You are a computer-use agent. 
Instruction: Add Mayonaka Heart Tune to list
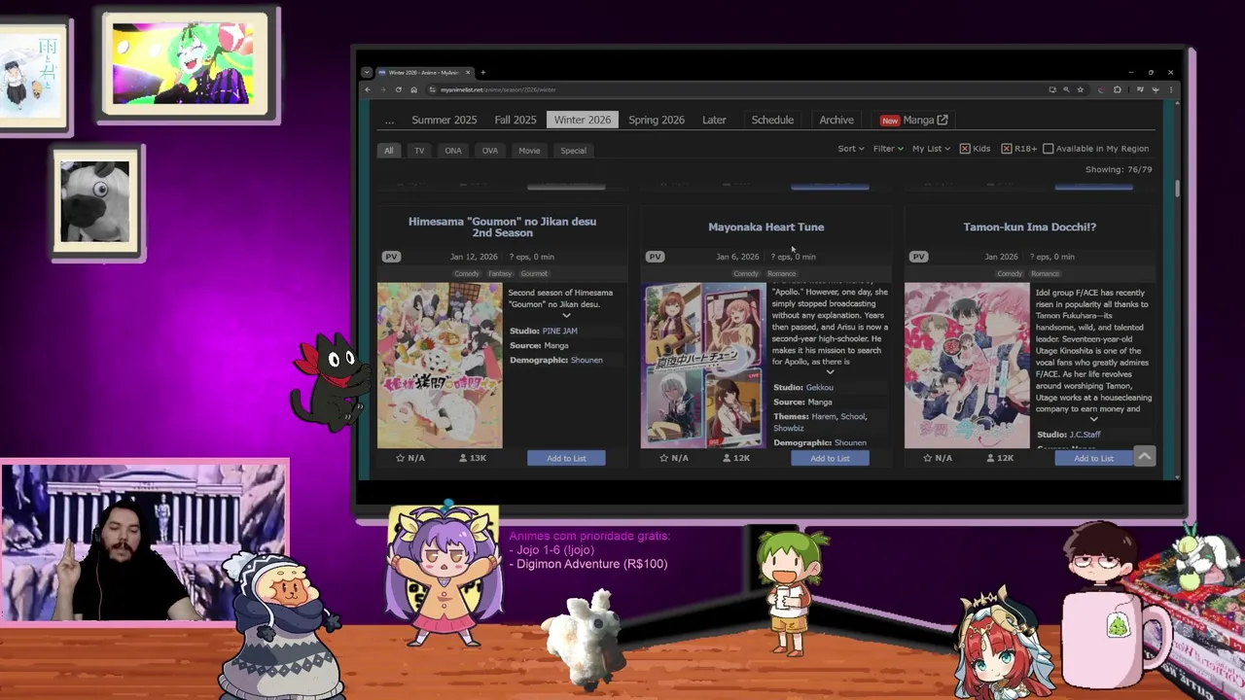tap(830, 458)
